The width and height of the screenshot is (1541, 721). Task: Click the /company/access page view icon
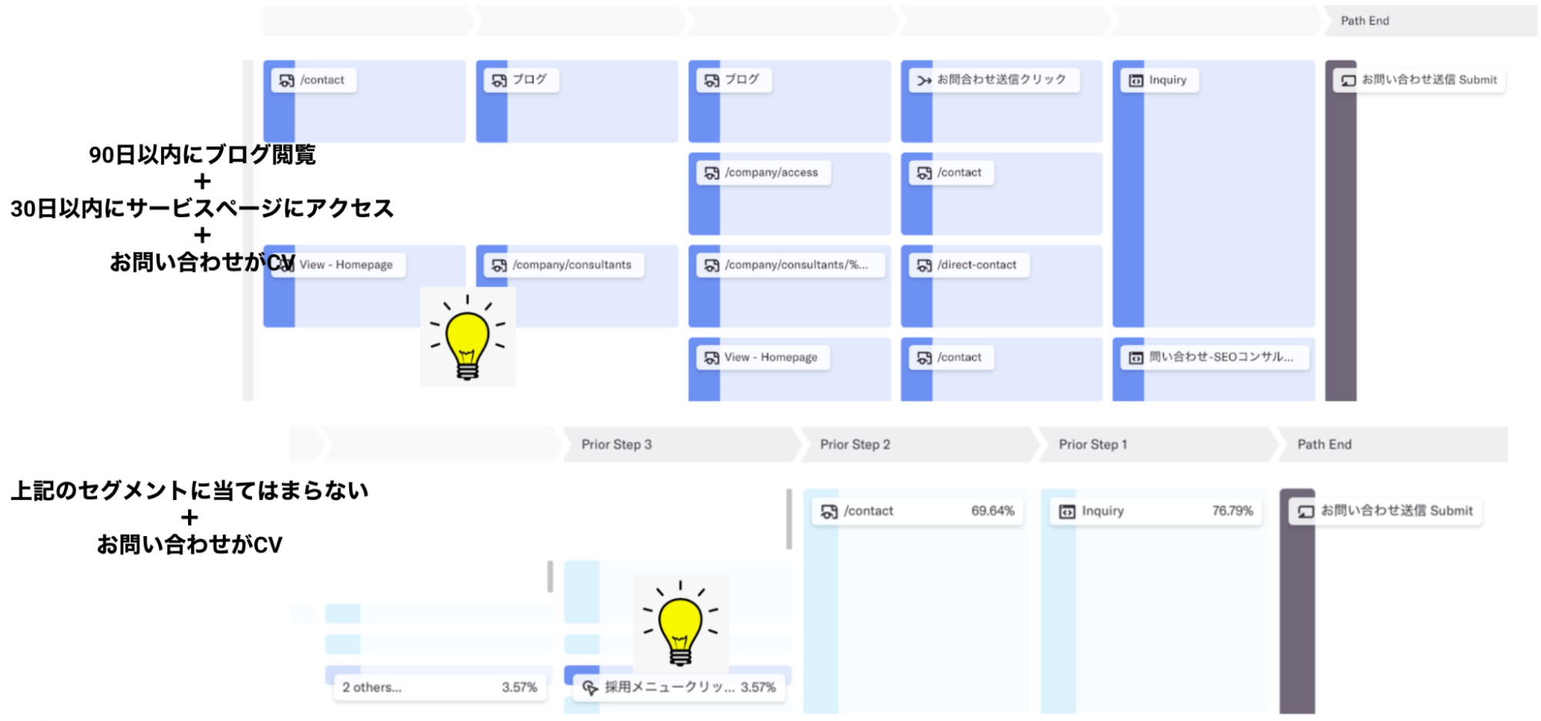(x=711, y=173)
